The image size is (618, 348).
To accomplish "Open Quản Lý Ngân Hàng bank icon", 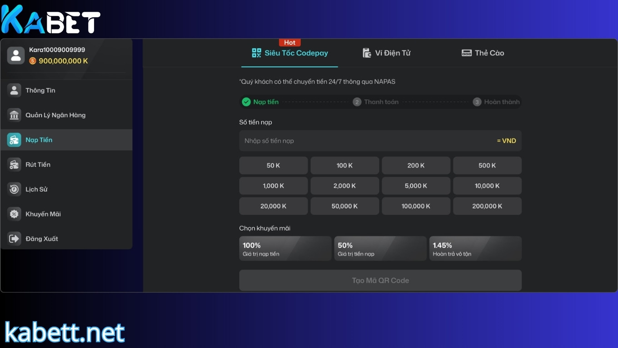I will (x=14, y=115).
